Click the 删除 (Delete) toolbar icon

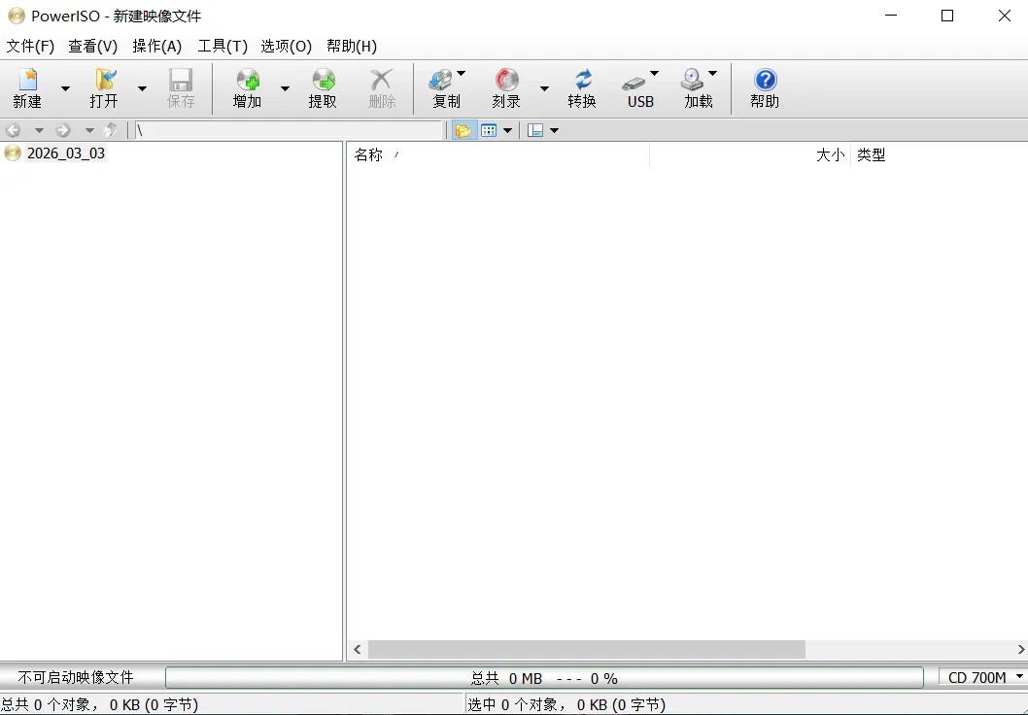tap(382, 88)
